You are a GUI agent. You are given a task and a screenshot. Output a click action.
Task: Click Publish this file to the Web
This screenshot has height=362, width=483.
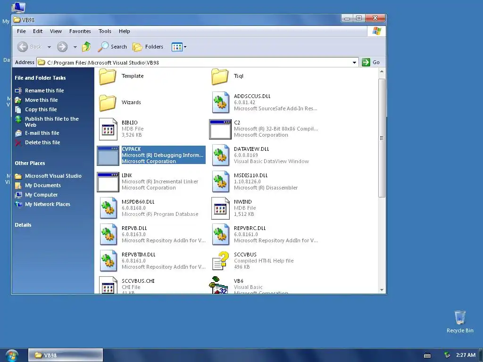[52, 122]
